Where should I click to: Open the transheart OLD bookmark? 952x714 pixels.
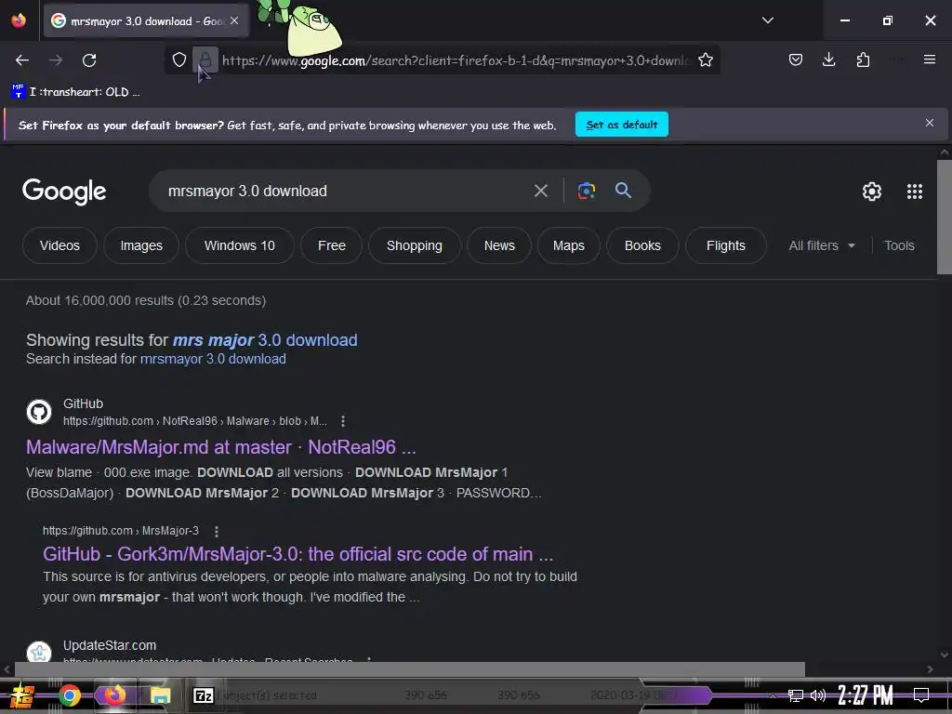75,92
